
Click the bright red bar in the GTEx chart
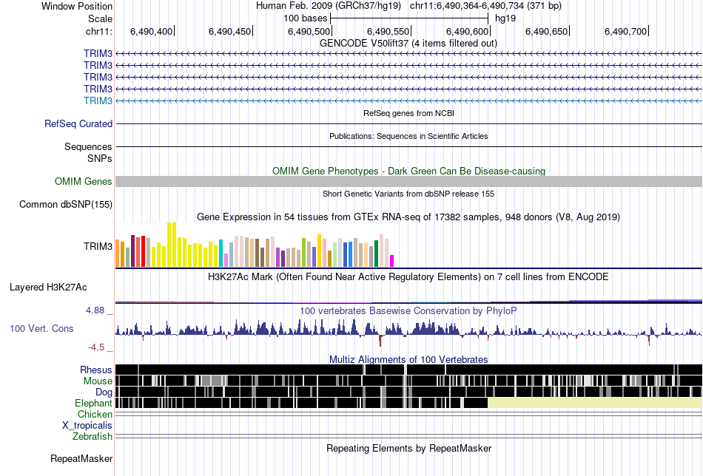pos(143,251)
